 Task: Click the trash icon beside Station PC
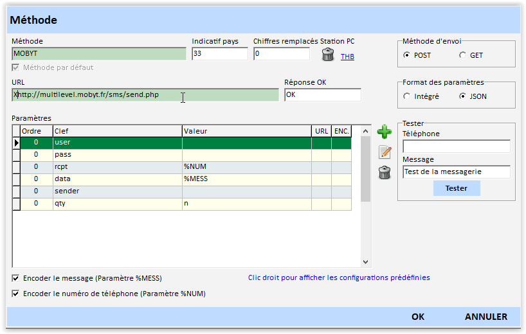click(328, 54)
